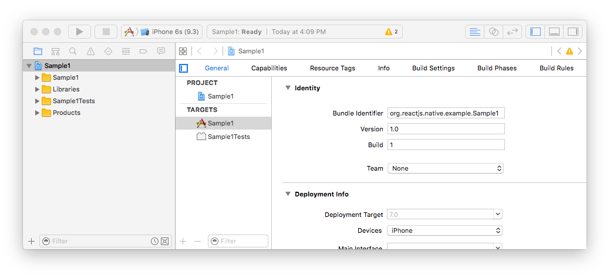
Task: Filter navigator by recent files
Action: coord(155,242)
